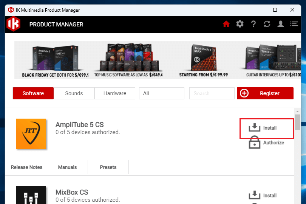Open settings via the gear icon

pyautogui.click(x=240, y=24)
